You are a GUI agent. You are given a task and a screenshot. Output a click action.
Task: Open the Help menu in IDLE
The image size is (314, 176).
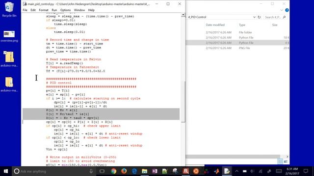point(91,10)
